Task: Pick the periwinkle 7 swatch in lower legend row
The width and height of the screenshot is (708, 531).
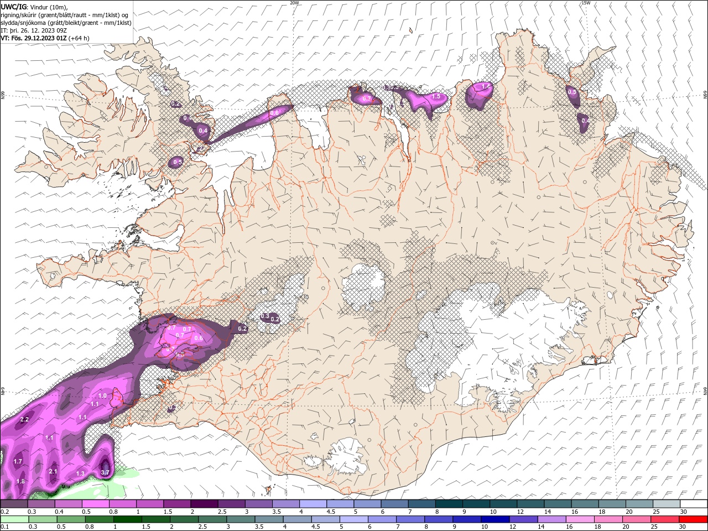Action: 410,519
